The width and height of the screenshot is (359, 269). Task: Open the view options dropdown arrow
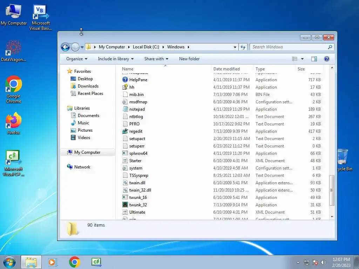click(302, 59)
